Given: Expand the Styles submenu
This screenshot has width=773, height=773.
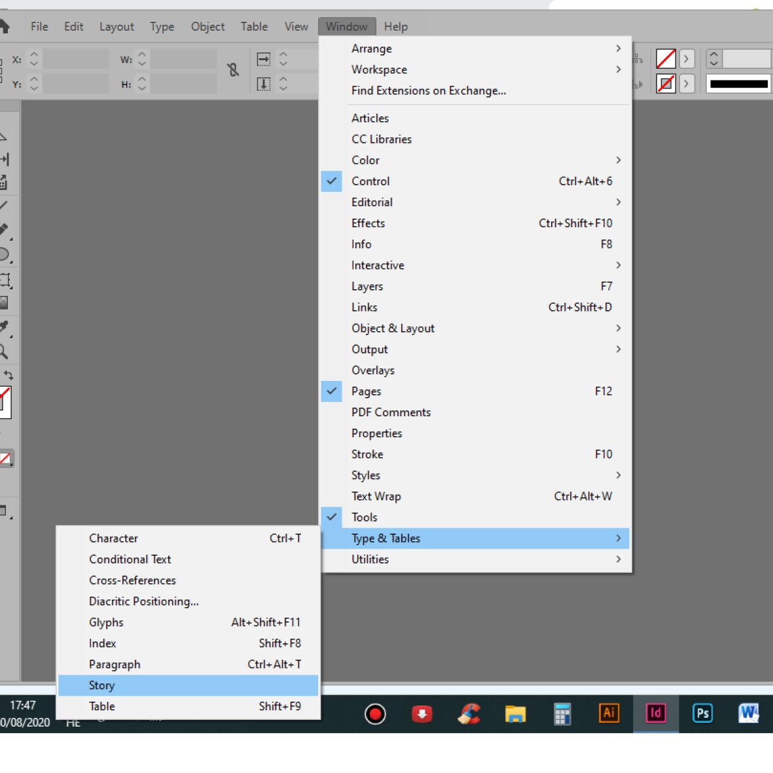Looking at the screenshot, I should tap(475, 475).
